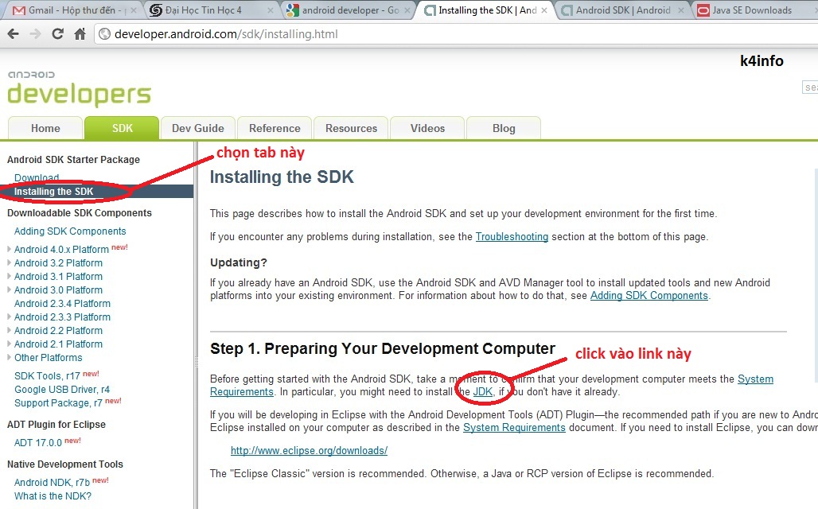Screen dimensions: 818x509
Task: Open the Reference navigation tab
Action: 275,128
